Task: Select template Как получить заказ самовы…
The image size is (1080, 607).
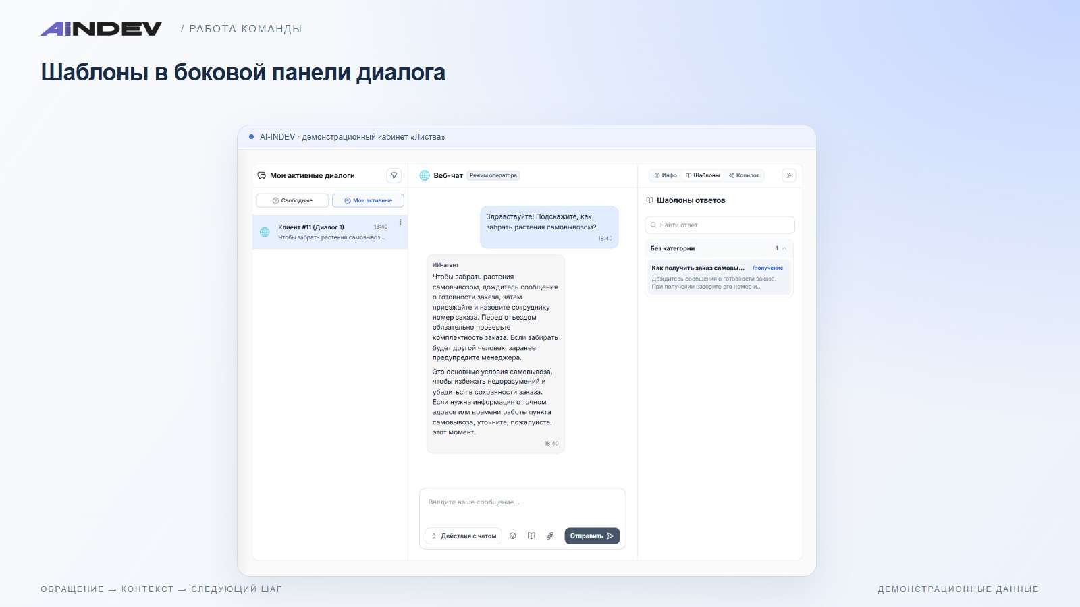Action: [x=719, y=277]
